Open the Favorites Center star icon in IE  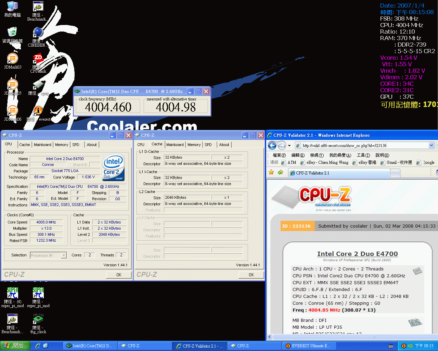point(271,172)
